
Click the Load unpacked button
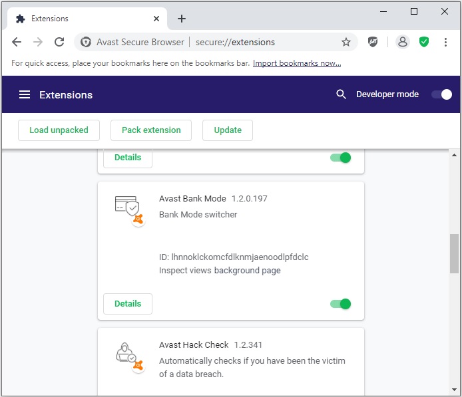(x=59, y=130)
